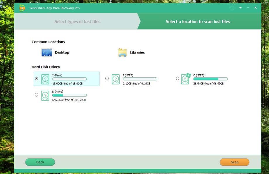This screenshot has height=174, width=269.
Task: Select the ? (RAW) drive radio button
Action: [x=36, y=78]
